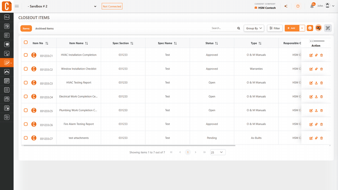The image size is (338, 190).
Task: Click the Not Connected status button
Action: tap(112, 6)
